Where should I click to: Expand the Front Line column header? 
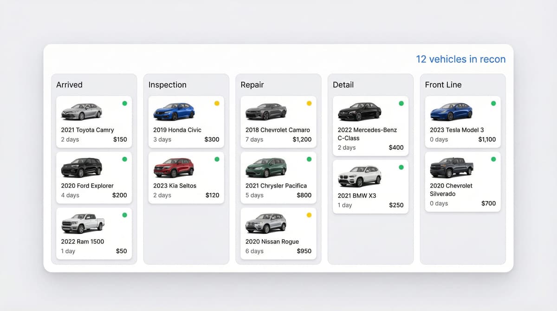click(443, 84)
